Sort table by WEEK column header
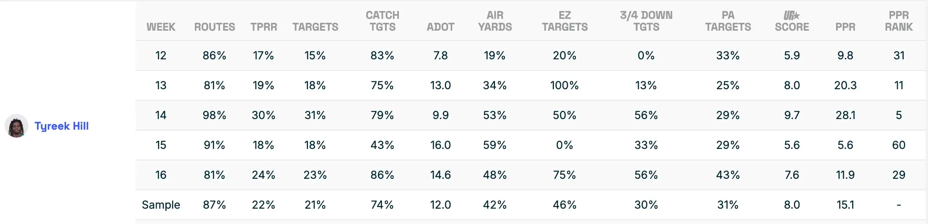 click(x=161, y=27)
